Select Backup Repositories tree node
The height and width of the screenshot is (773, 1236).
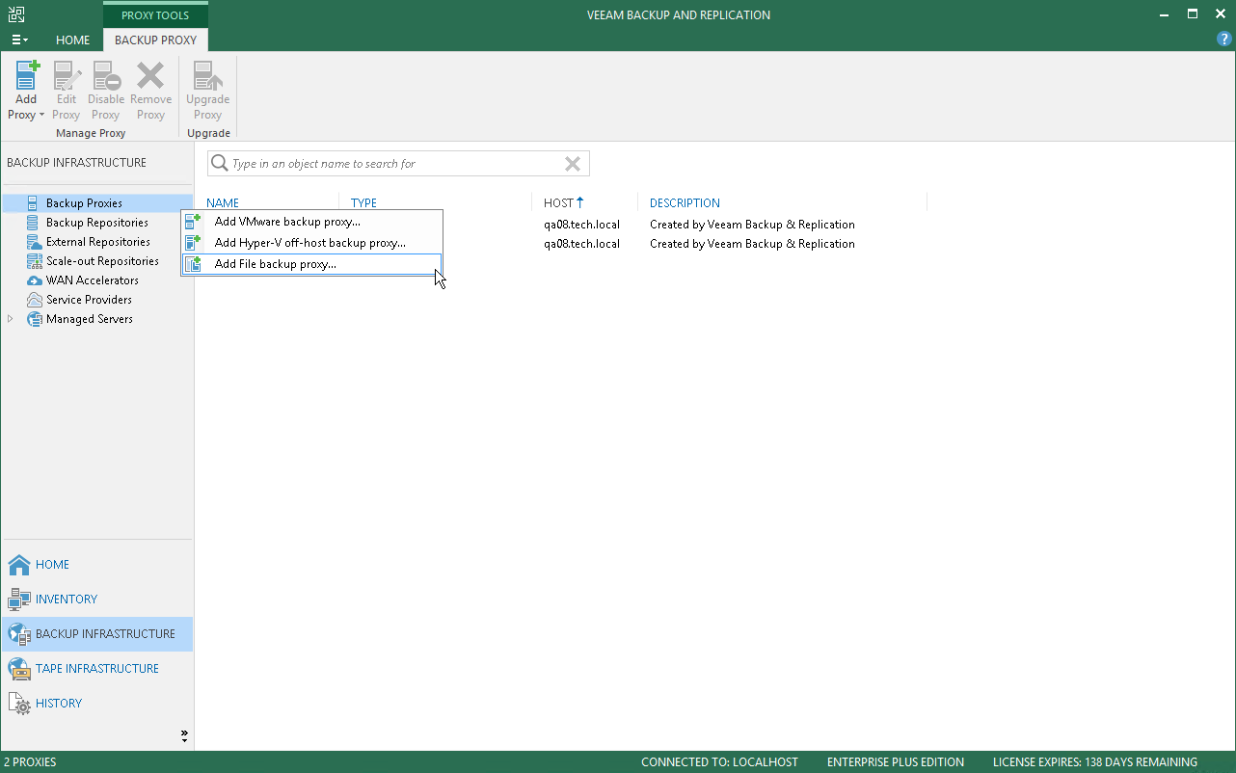point(97,223)
